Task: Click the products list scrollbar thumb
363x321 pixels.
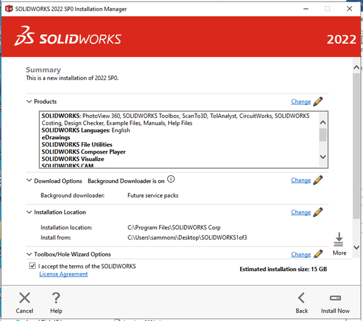Action: pos(323,134)
